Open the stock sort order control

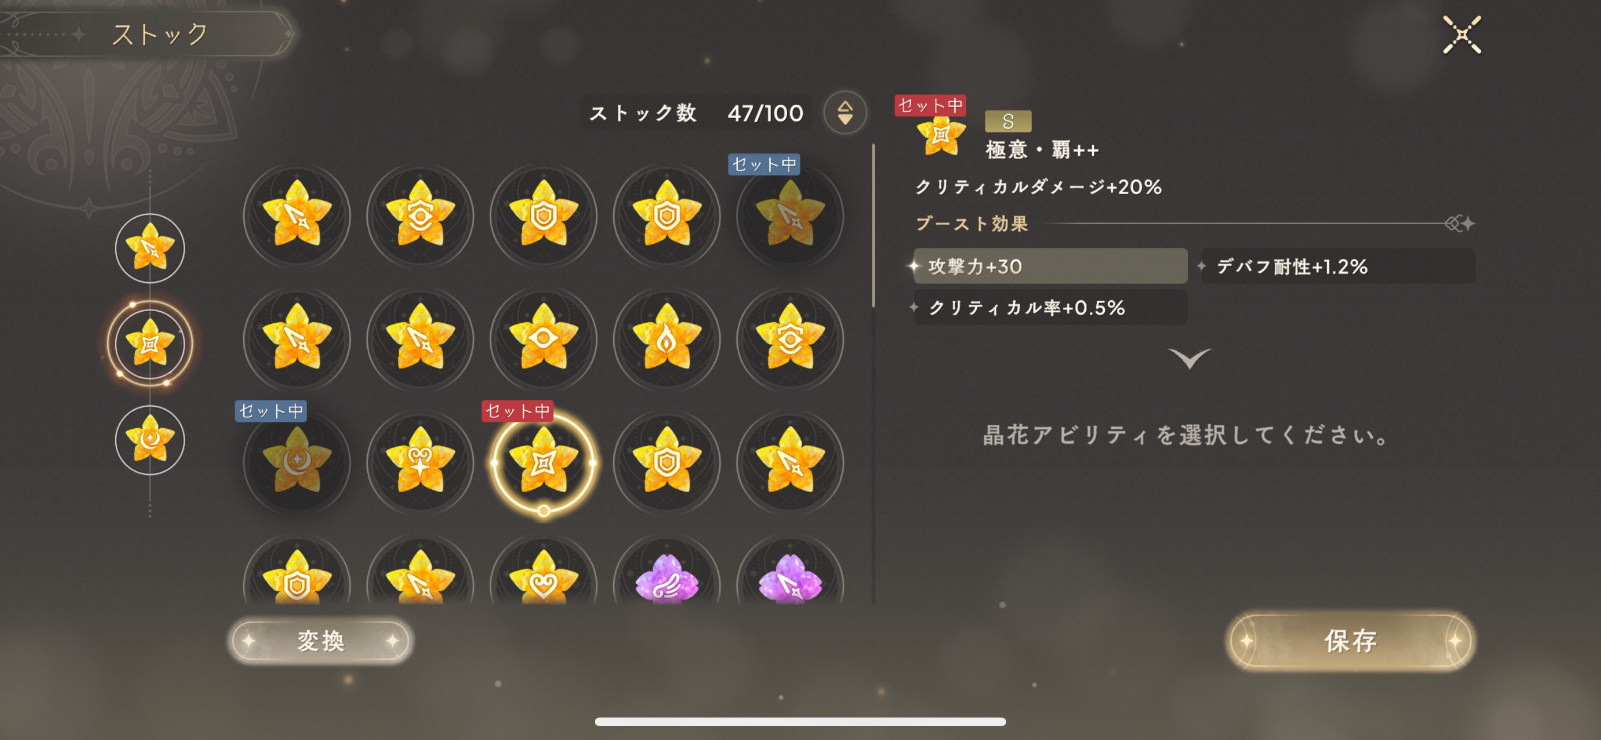[845, 112]
